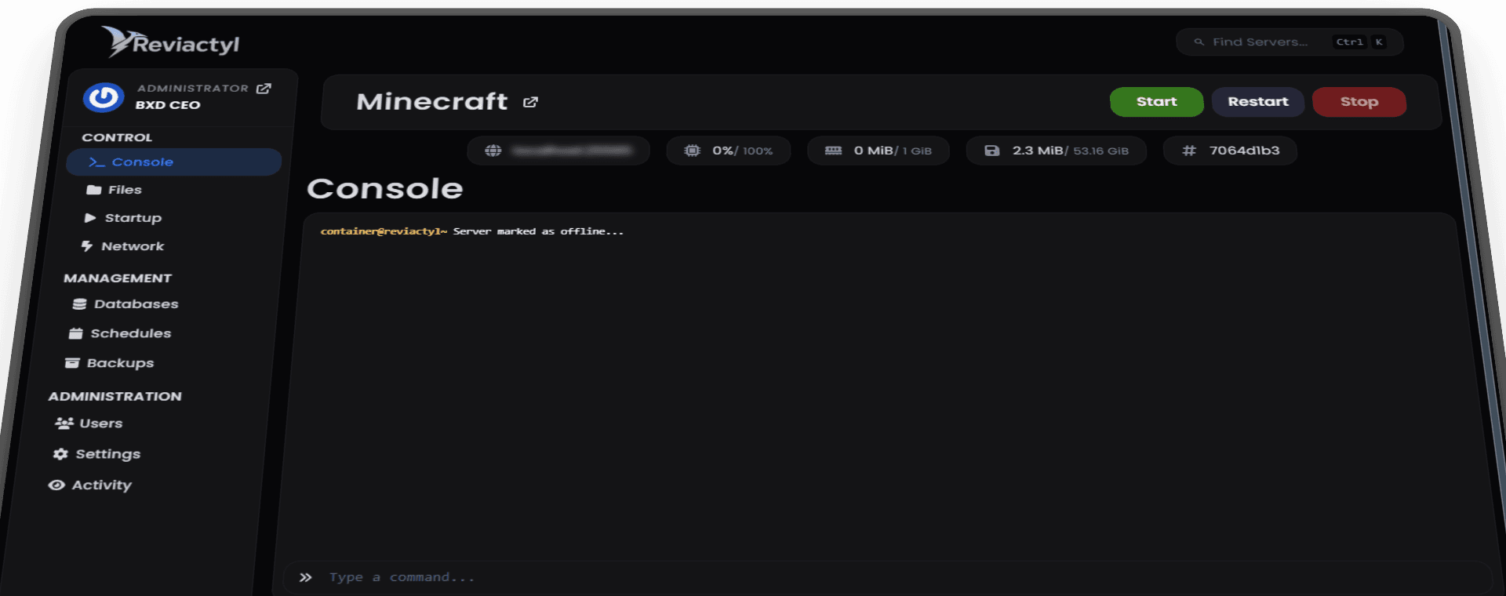Open the Console sidebar item
1506x596 pixels.
(173, 162)
